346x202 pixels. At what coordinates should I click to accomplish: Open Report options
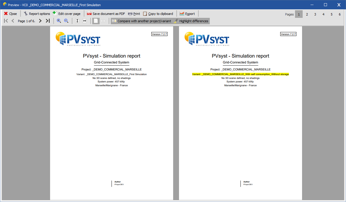pos(37,14)
